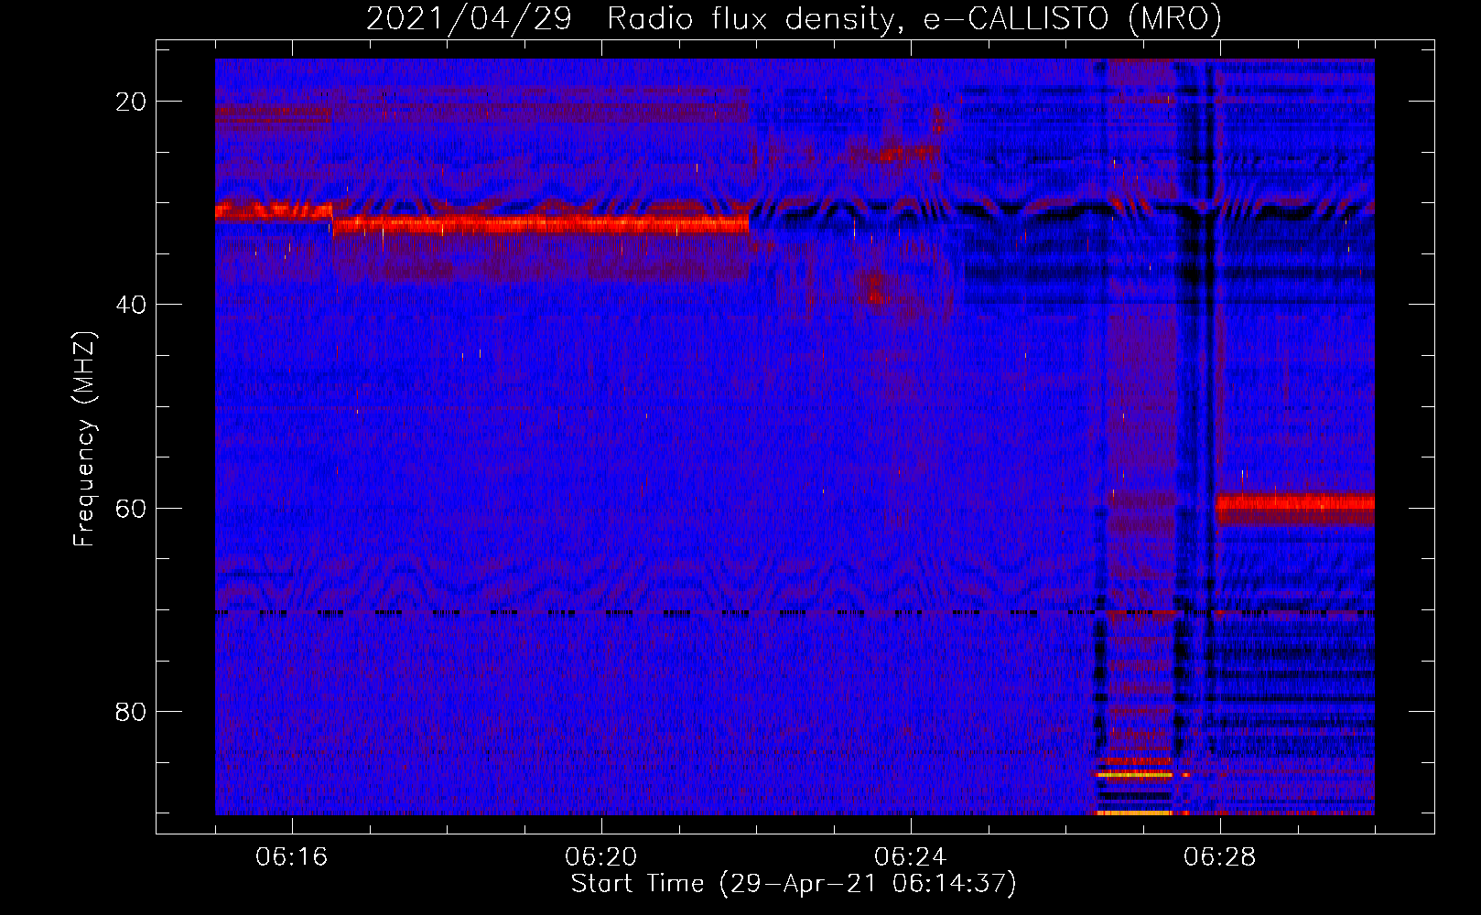Select the "06:28" time tick label
The width and height of the screenshot is (1481, 915).
[1220, 857]
